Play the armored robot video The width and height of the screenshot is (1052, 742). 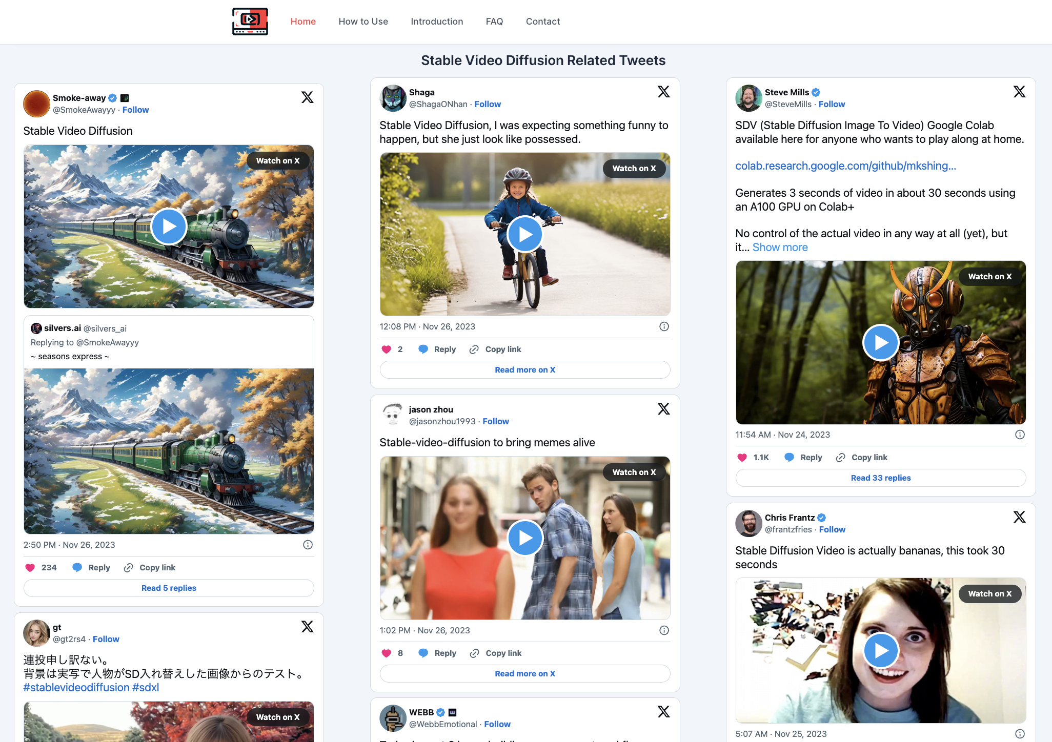click(x=880, y=342)
